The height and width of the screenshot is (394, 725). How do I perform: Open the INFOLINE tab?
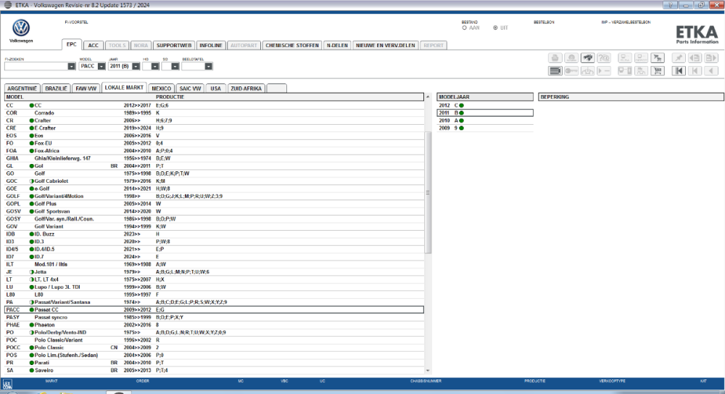coord(211,46)
